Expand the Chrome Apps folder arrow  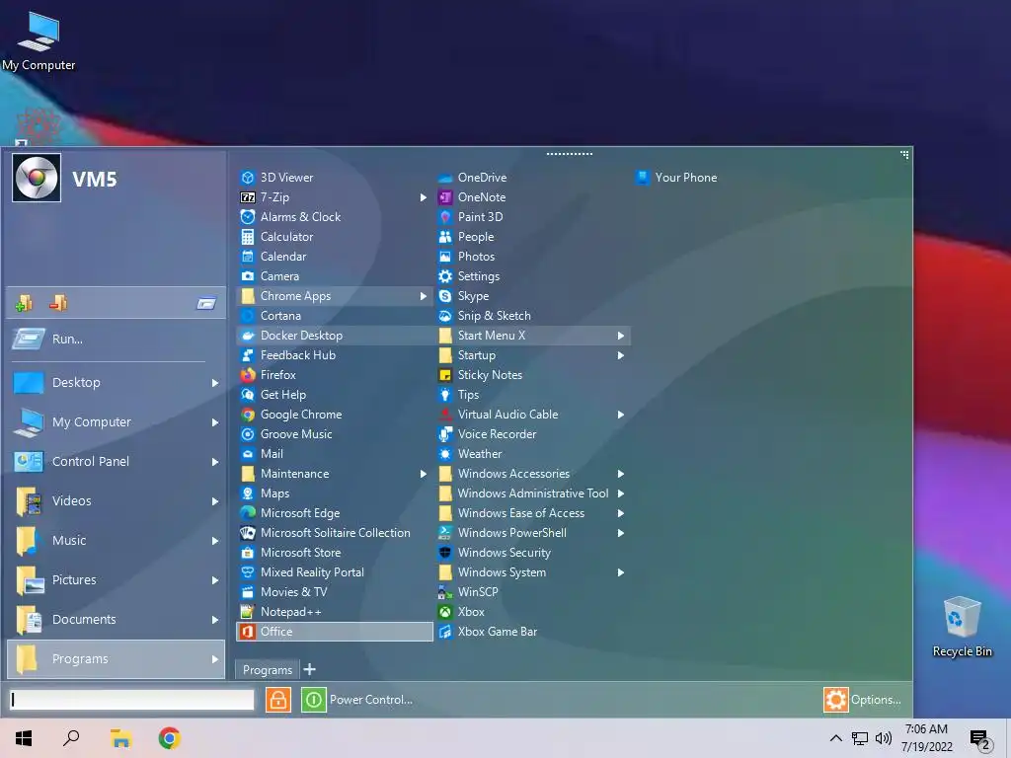(x=423, y=296)
